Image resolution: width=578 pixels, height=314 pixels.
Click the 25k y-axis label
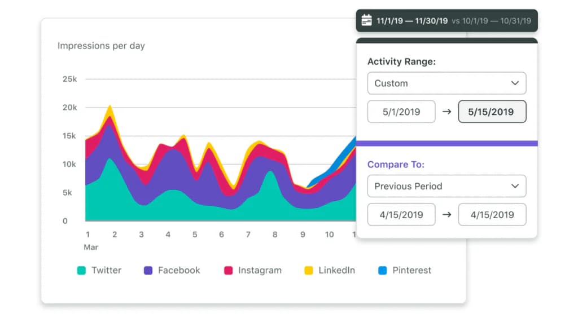pos(69,79)
